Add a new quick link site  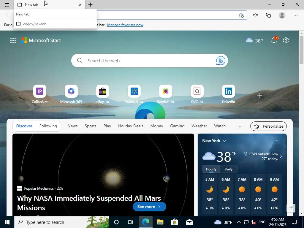pyautogui.click(x=260, y=96)
